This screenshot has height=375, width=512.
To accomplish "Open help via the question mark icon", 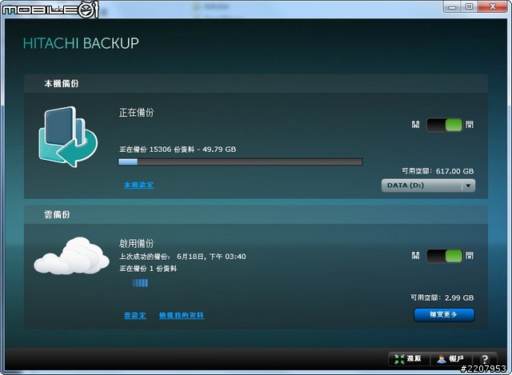I will pyautogui.click(x=485, y=359).
